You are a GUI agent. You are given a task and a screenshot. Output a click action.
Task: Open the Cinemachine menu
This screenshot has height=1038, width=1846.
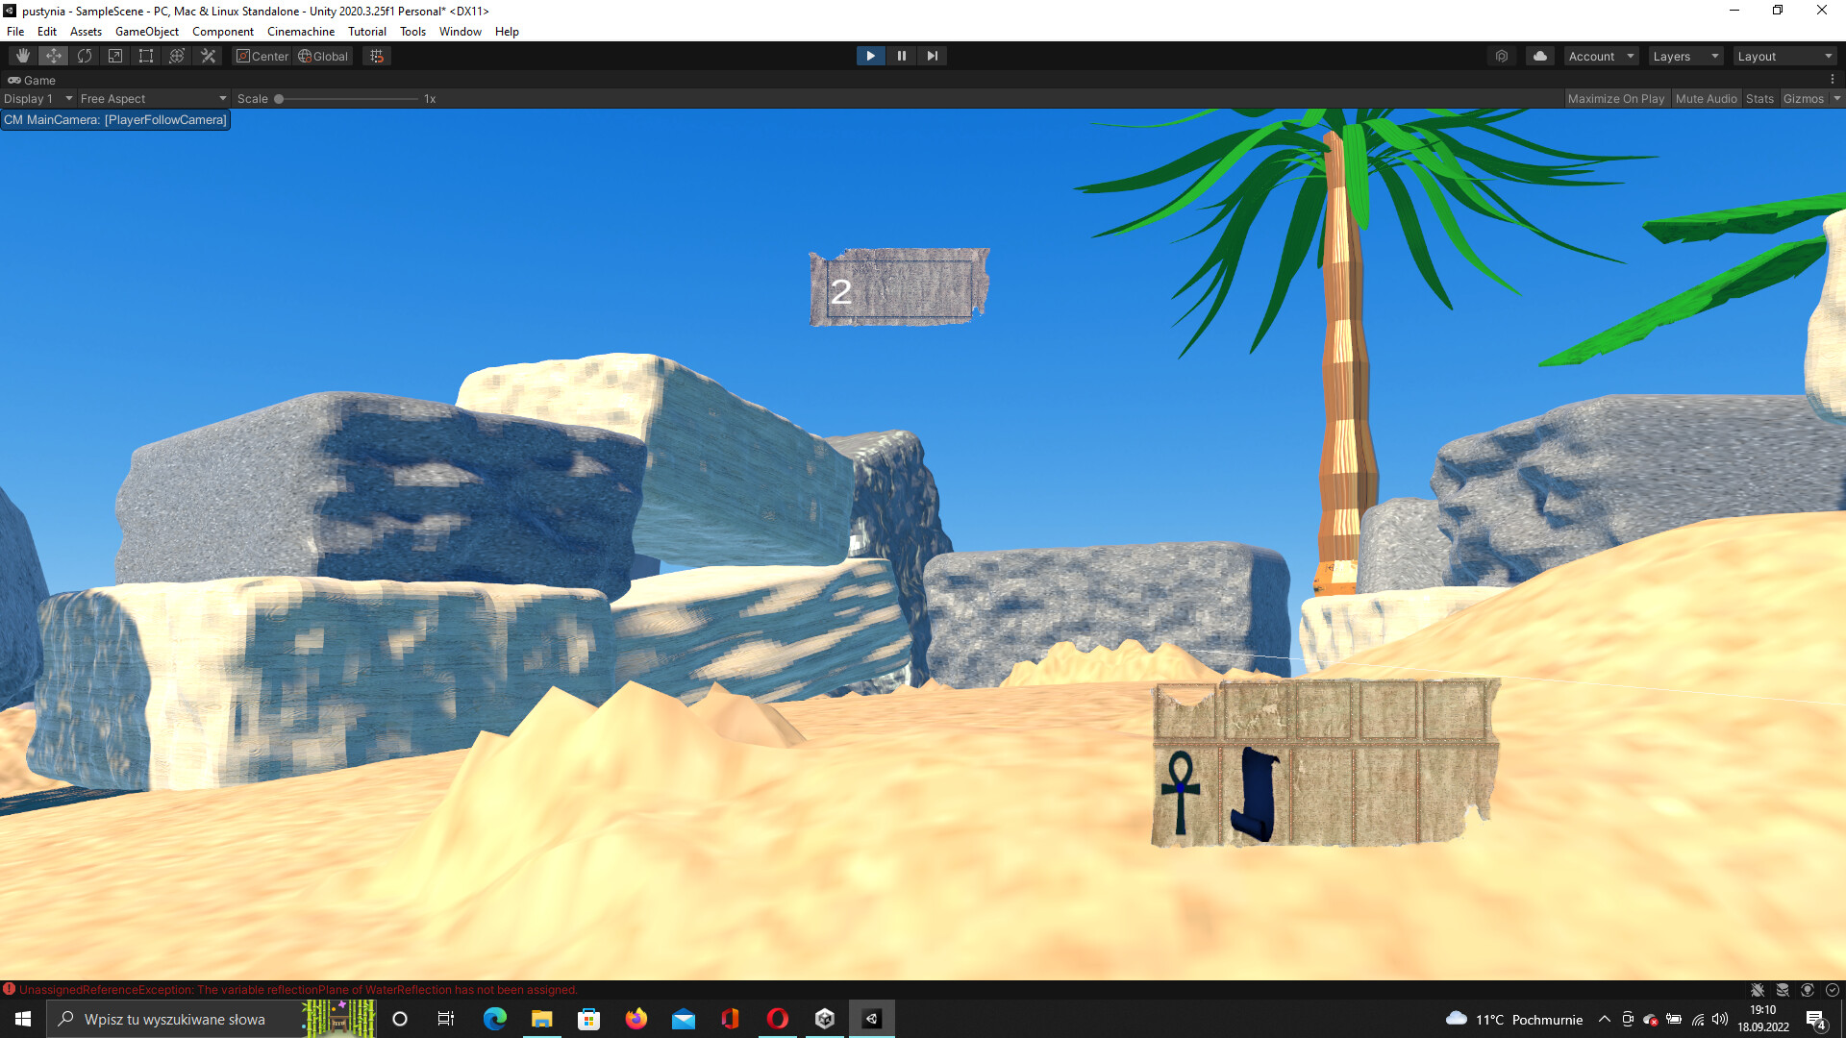tap(300, 32)
